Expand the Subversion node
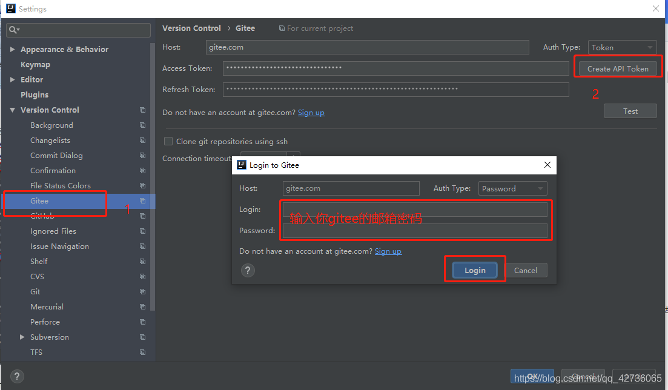This screenshot has width=668, height=390. (x=22, y=337)
